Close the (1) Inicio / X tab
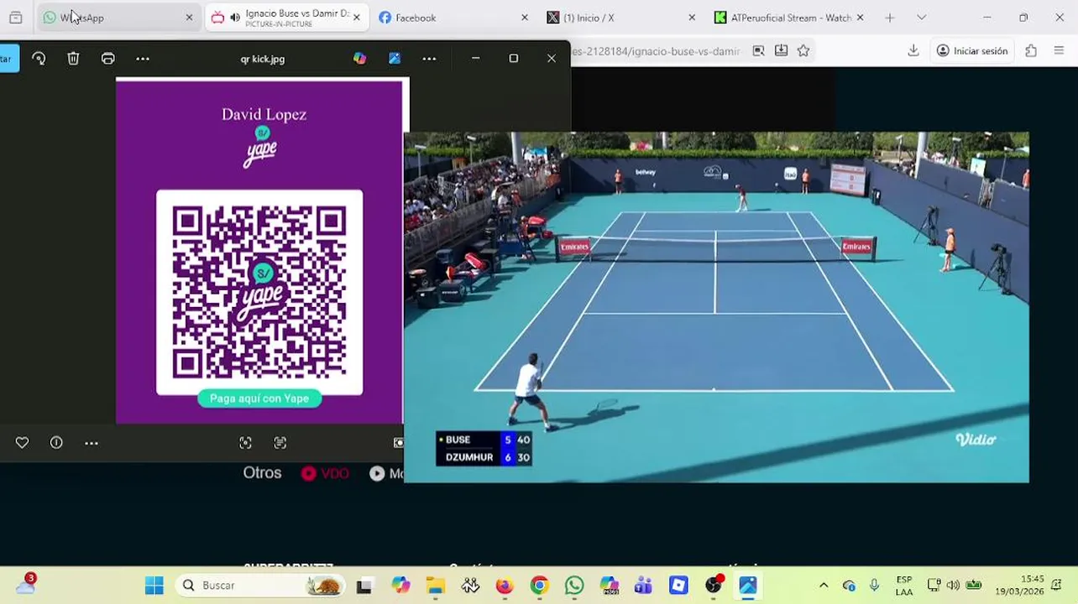This screenshot has width=1078, height=604. 692,18
